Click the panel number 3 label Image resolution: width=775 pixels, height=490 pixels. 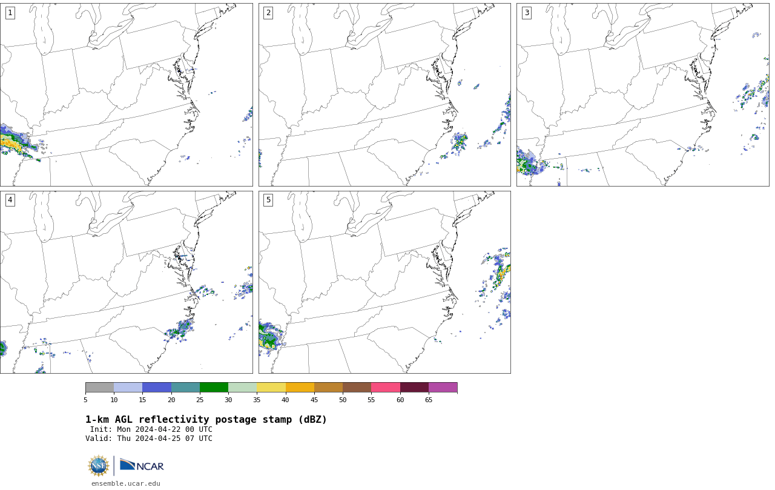[526, 13]
